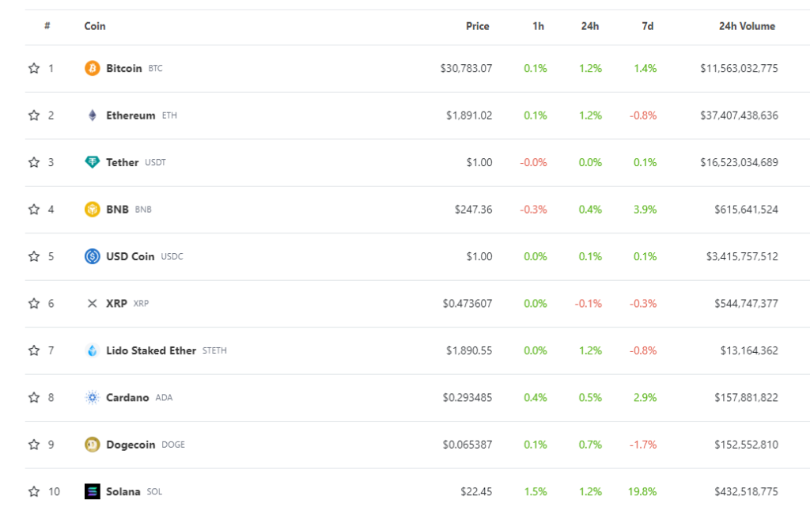Toggle the favorite star for Solana
This screenshot has width=810, height=515.
tap(34, 491)
